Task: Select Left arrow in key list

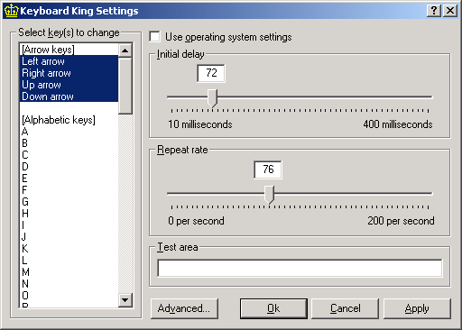Action: click(69, 61)
